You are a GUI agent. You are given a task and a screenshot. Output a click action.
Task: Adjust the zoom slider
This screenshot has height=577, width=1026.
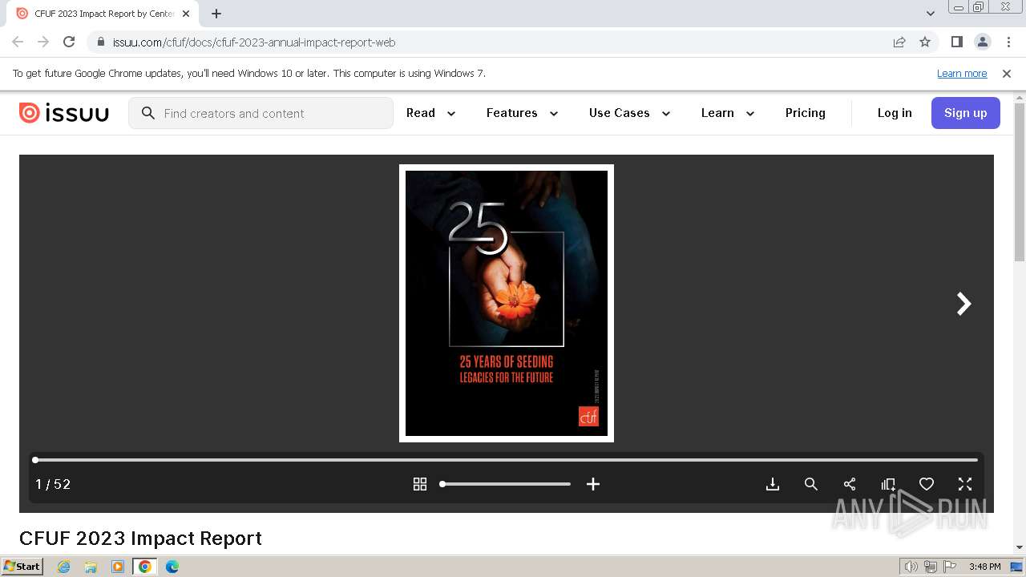pos(506,484)
